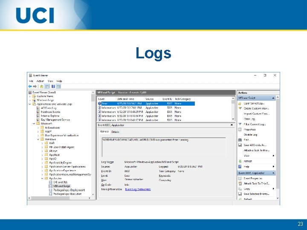Sort by the Event ID column header
307x230 pixels.
166,99
